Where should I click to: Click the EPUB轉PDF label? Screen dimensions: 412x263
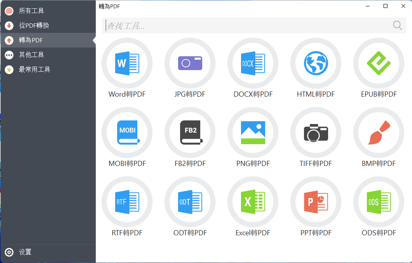tap(379, 94)
